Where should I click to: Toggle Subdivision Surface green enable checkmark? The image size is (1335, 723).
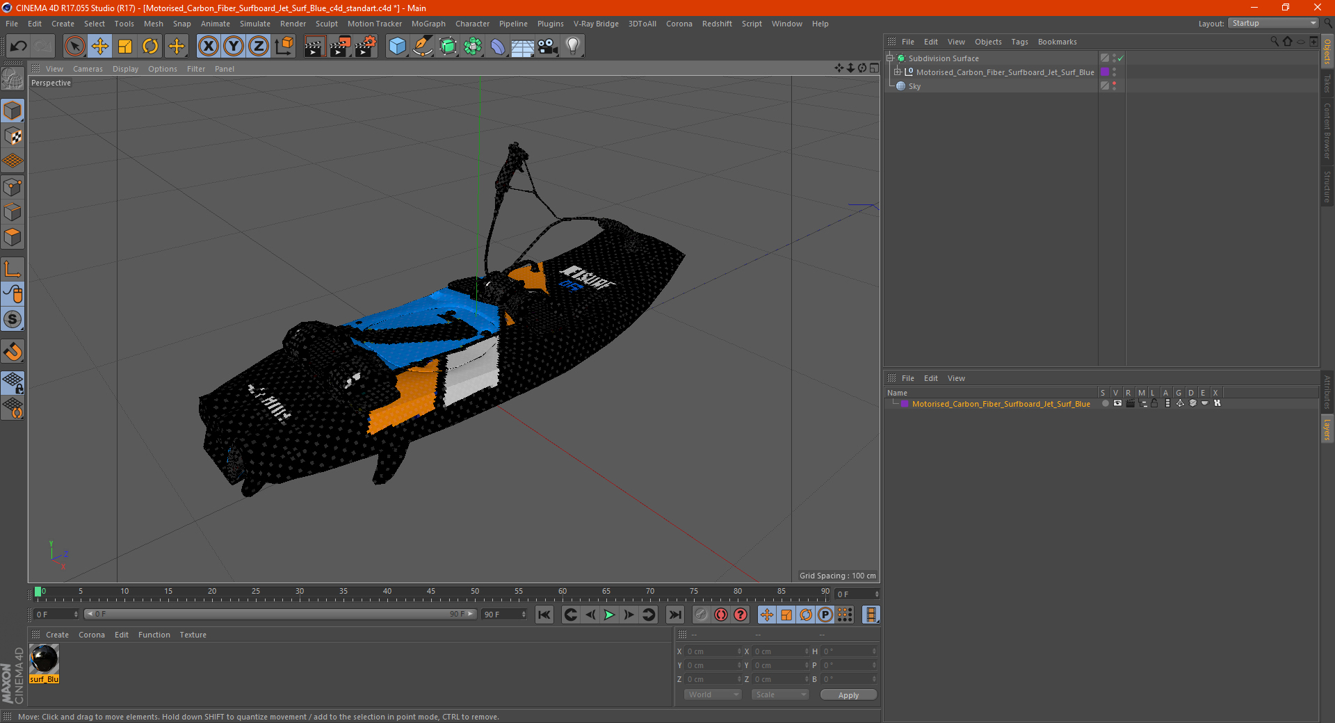click(1120, 58)
